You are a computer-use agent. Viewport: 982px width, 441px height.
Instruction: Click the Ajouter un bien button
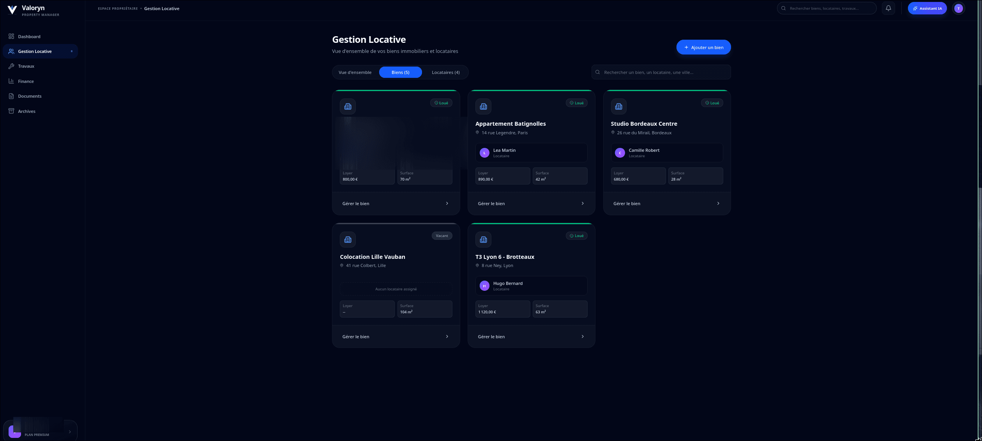click(703, 47)
